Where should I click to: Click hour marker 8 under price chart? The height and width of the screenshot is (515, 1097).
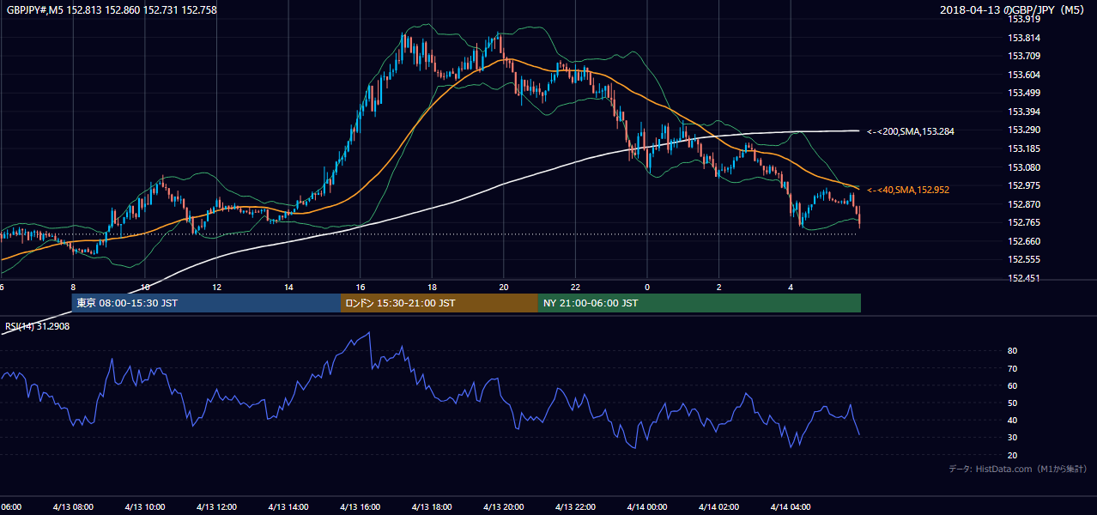(x=73, y=287)
